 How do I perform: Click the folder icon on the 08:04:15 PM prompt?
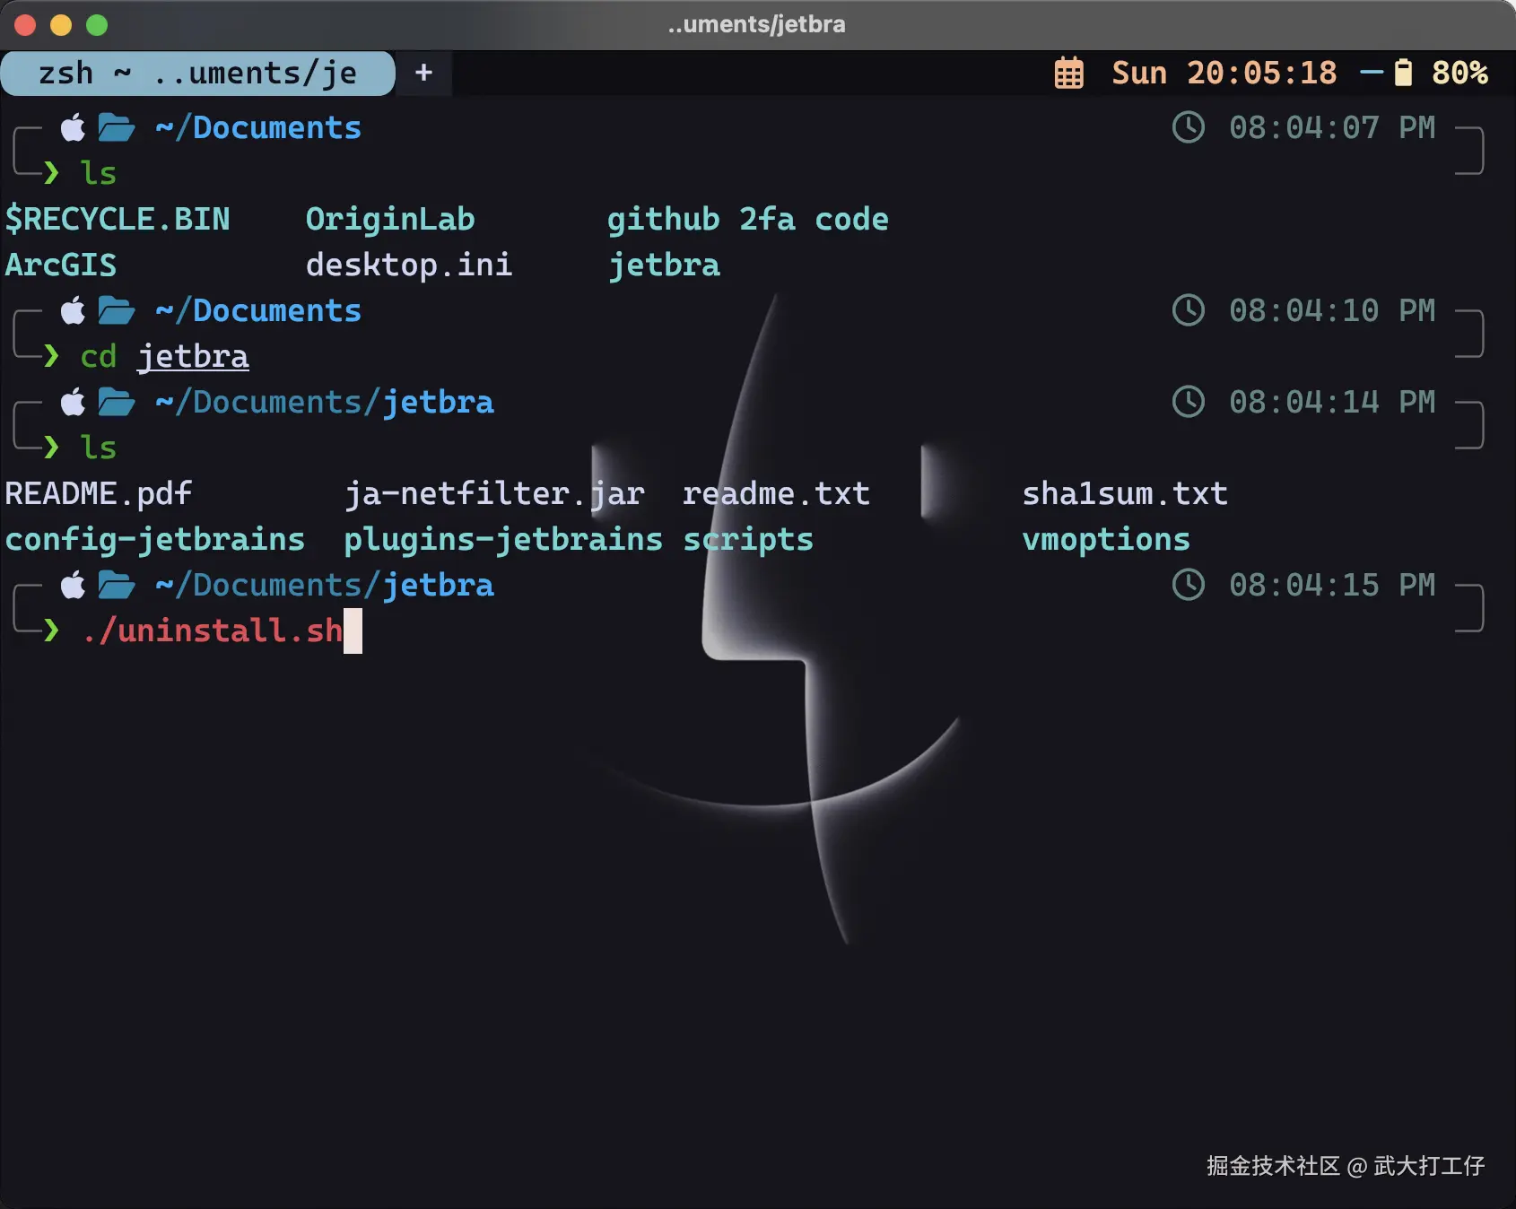pos(117,585)
